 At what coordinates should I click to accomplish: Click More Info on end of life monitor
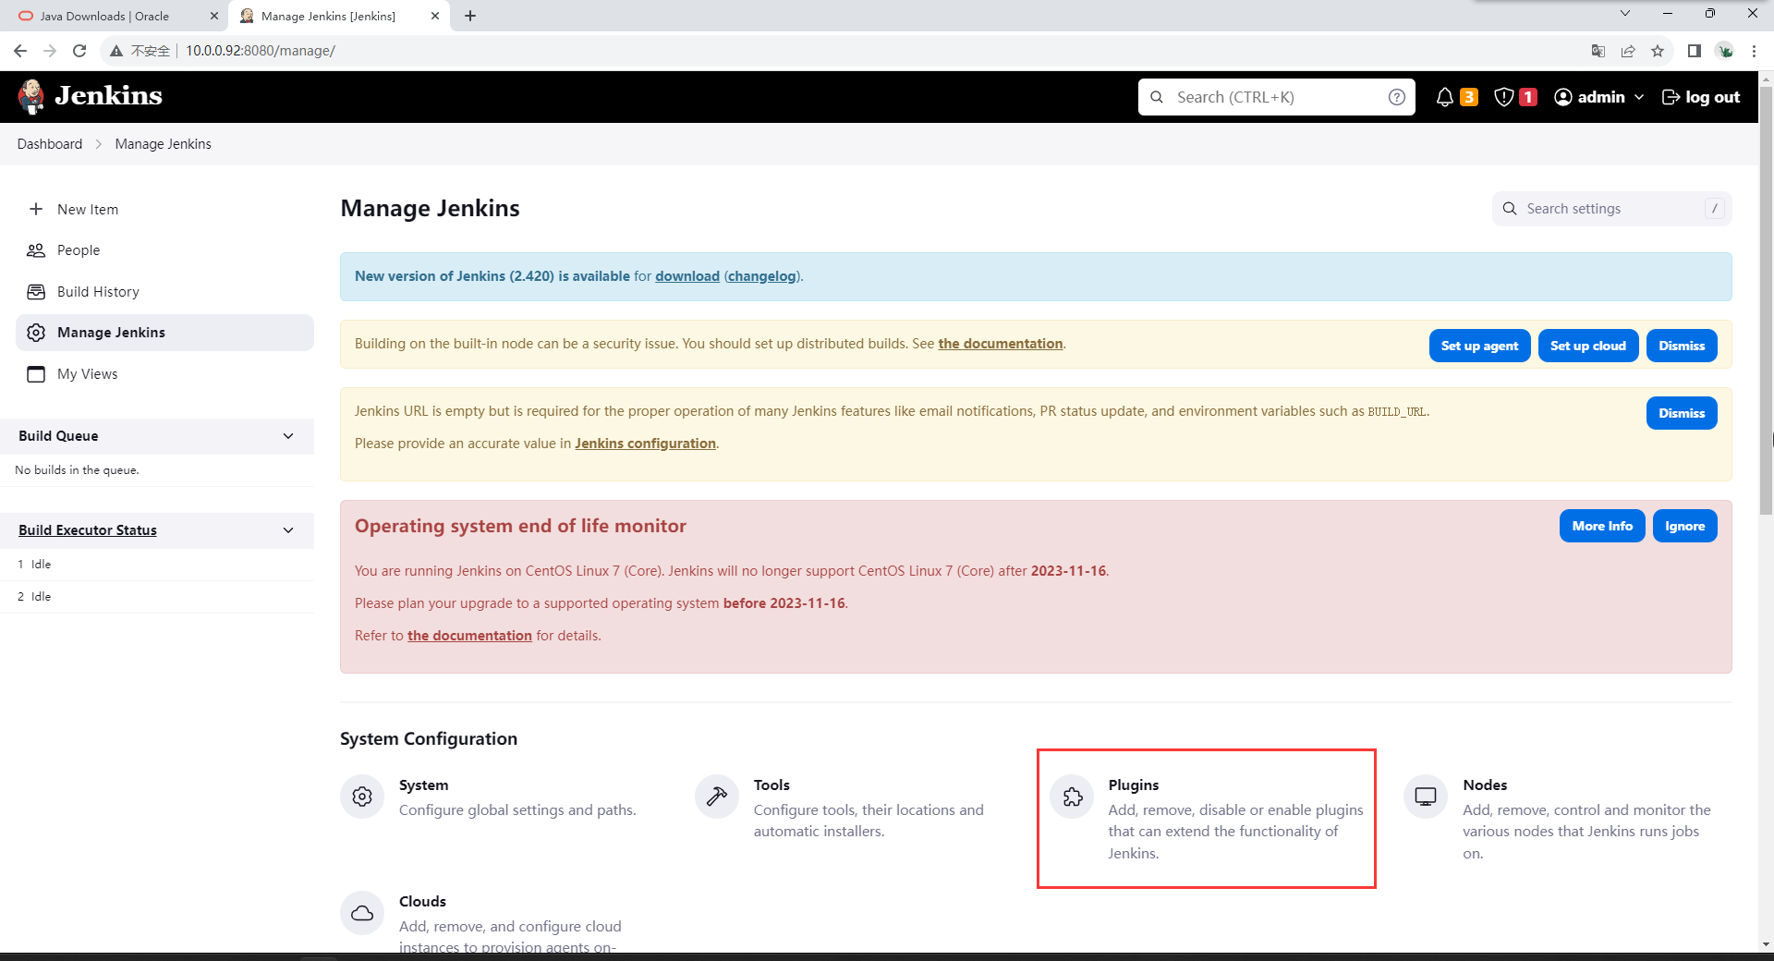1602,526
